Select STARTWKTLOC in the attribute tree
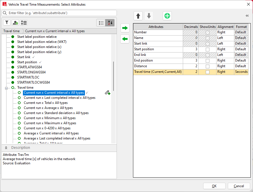This screenshot has height=192, width=253. click(x=28, y=77)
